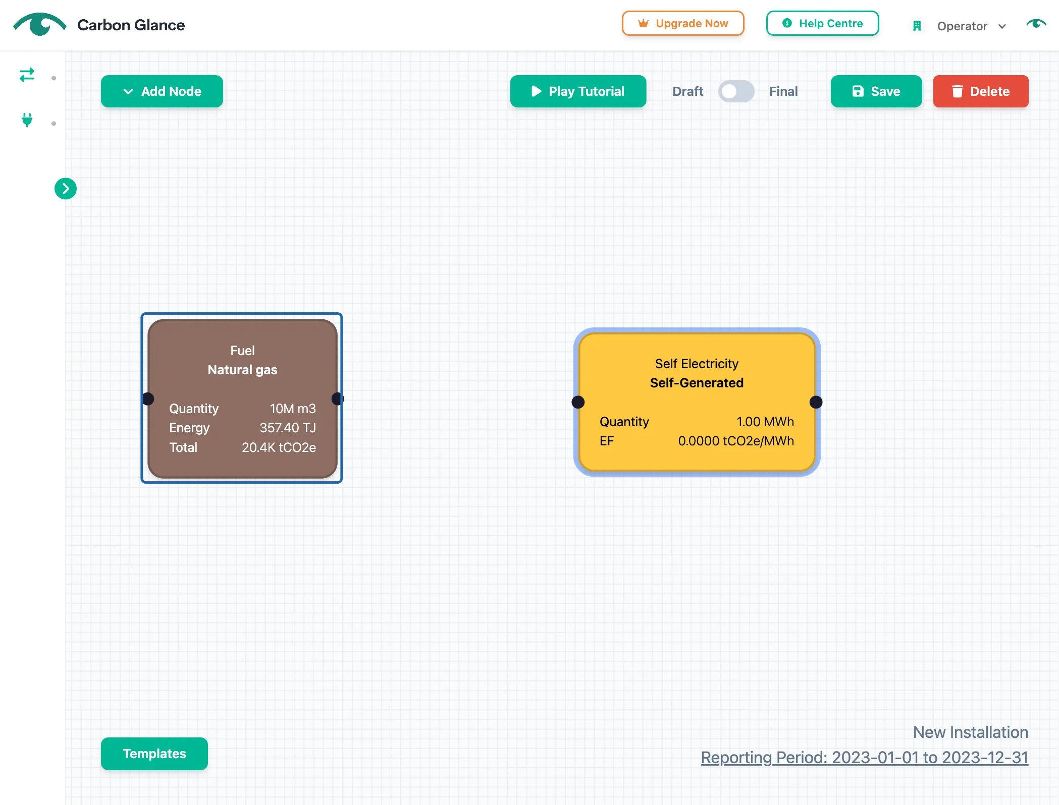The image size is (1059, 805).
Task: Click left connector of Self Electricity node
Action: point(578,402)
